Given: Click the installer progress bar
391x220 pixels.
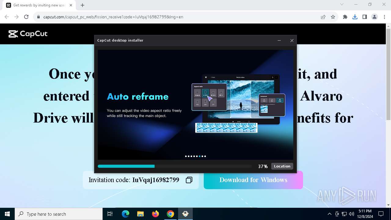Looking at the screenshot, I should pyautogui.click(x=175, y=166).
